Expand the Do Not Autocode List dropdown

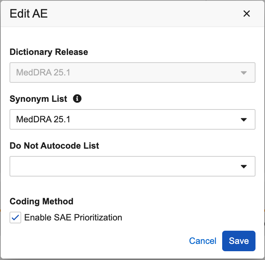point(132,166)
